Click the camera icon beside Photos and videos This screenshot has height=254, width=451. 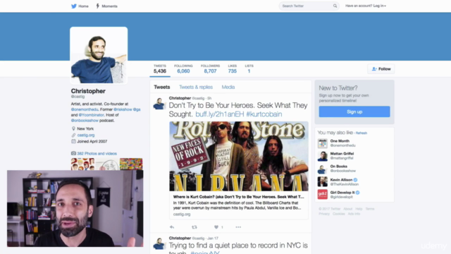tap(73, 154)
